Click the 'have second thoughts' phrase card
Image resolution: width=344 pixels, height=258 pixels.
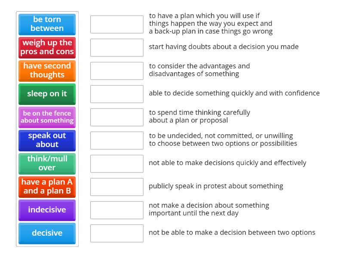click(47, 71)
